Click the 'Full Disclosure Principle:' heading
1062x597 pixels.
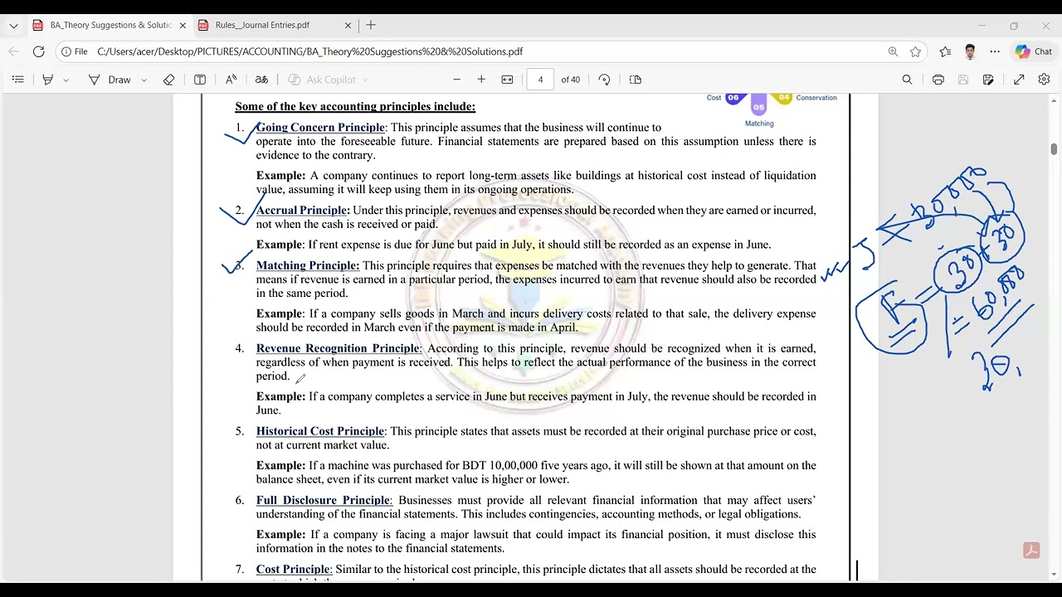pos(324,501)
